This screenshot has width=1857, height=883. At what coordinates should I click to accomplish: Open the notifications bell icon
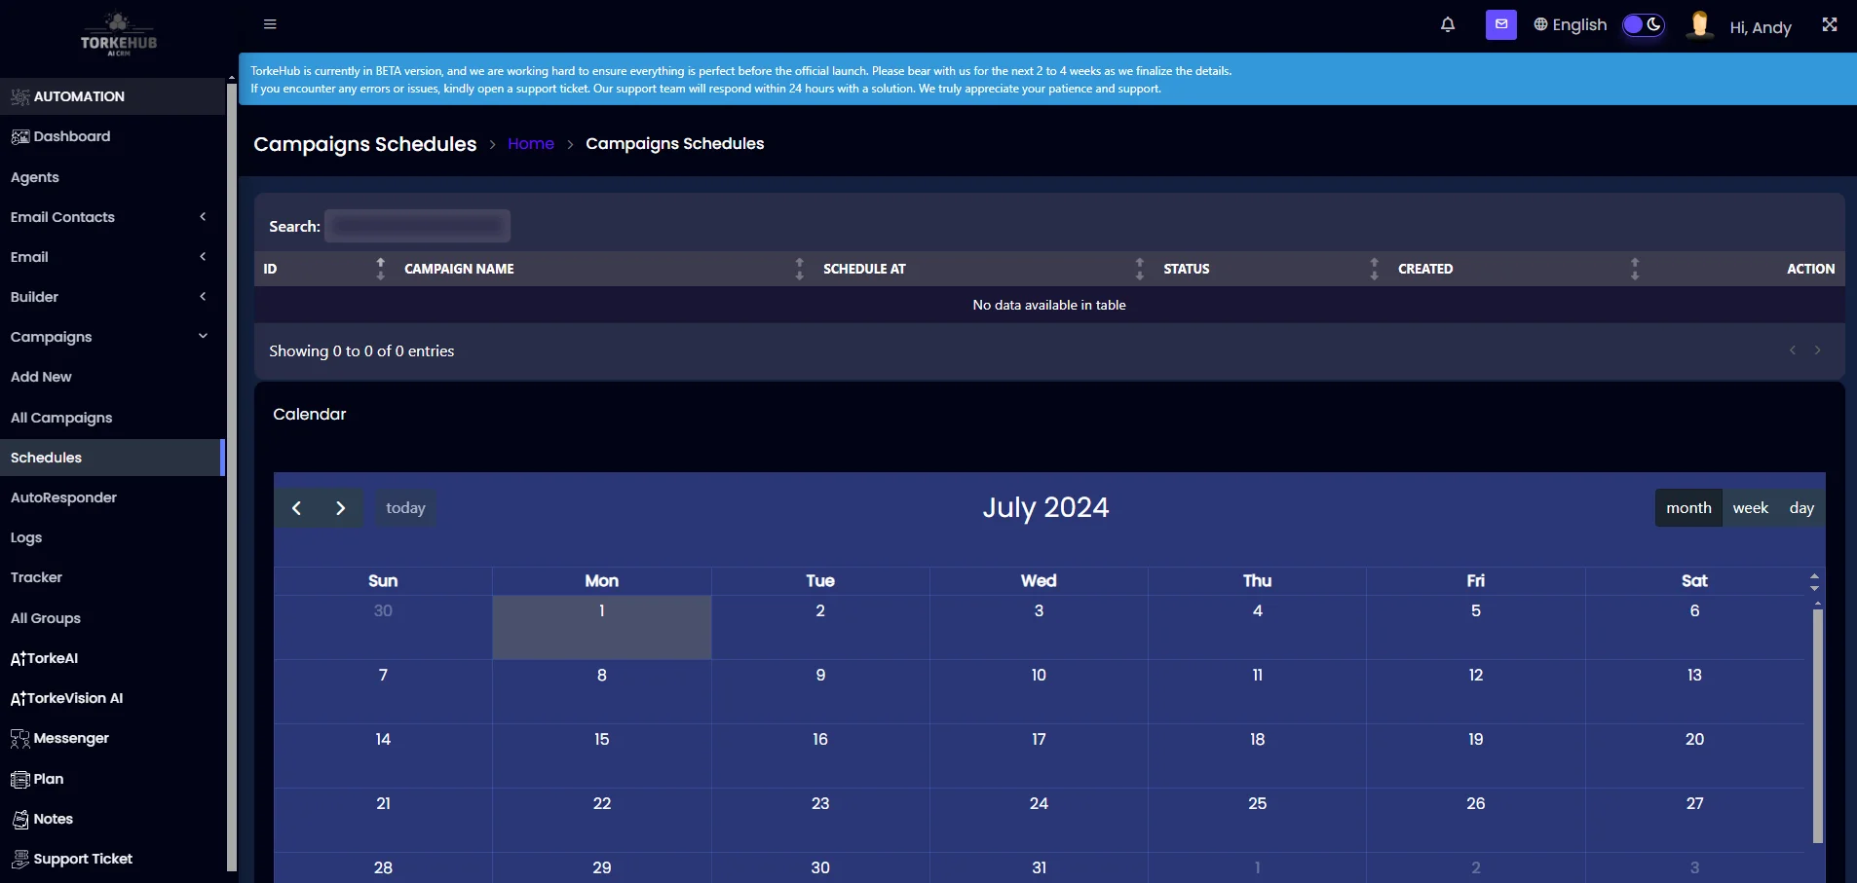pyautogui.click(x=1448, y=24)
